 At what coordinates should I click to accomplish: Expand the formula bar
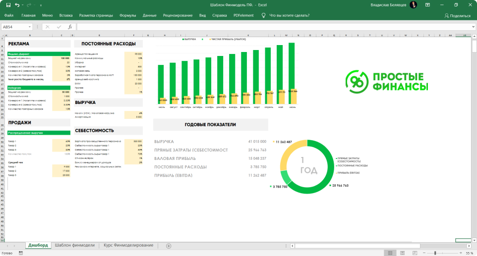point(473,27)
